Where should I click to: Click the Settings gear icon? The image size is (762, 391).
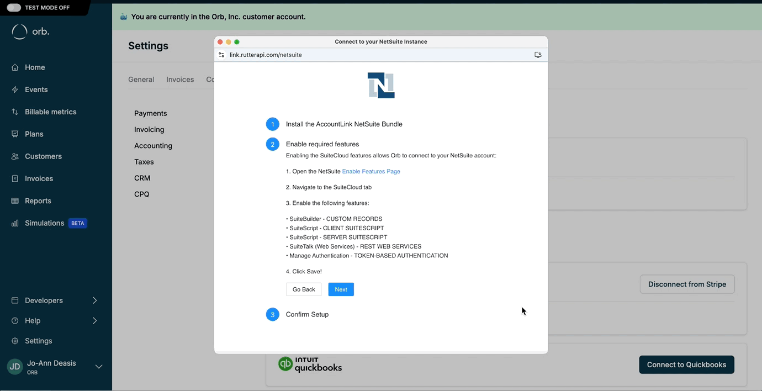pyautogui.click(x=15, y=341)
